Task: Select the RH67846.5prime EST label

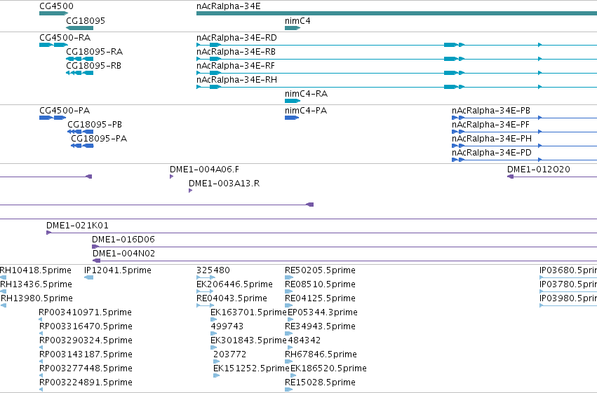Action: pos(321,354)
